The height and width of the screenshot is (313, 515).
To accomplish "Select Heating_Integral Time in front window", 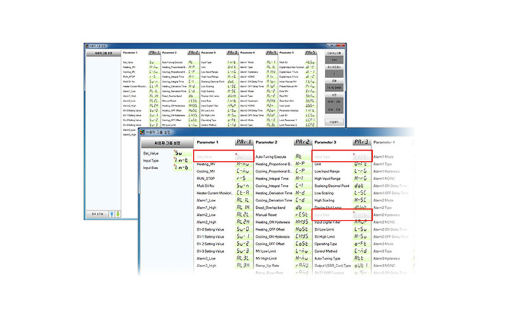I will (272, 179).
